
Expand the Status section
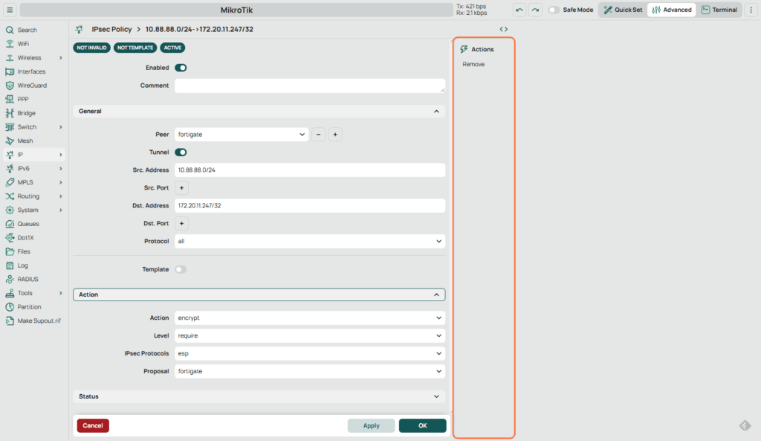(x=259, y=397)
